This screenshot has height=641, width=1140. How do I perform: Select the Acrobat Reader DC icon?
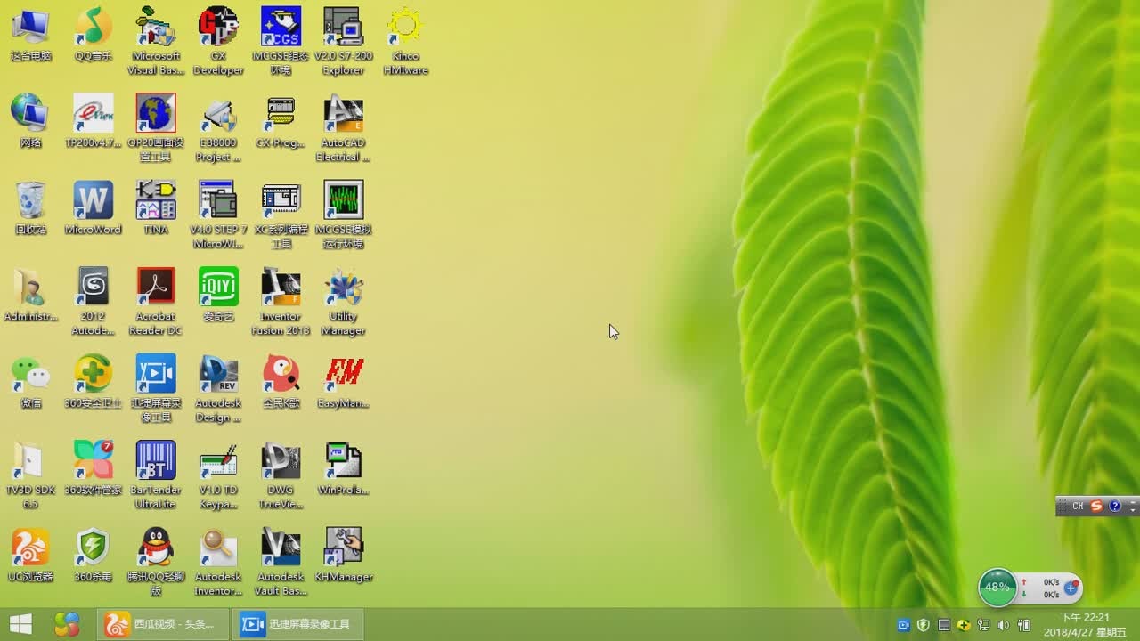tap(156, 302)
